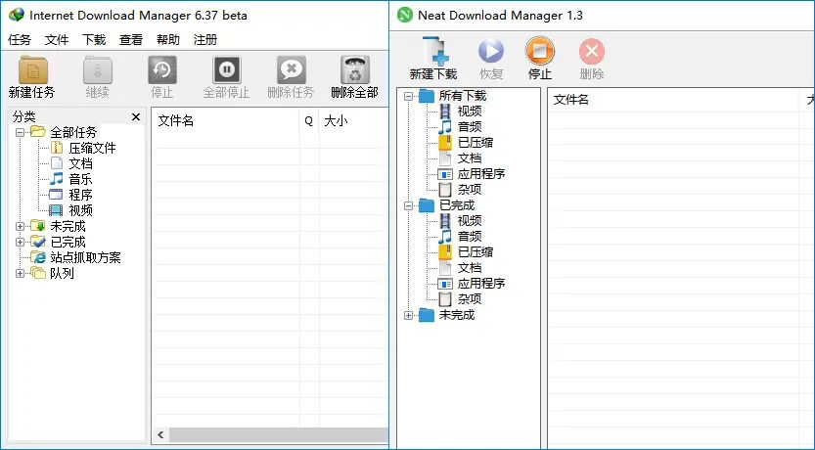The image size is (815, 450).
Task: Click the Neat Download Manager title icon
Action: point(404,15)
